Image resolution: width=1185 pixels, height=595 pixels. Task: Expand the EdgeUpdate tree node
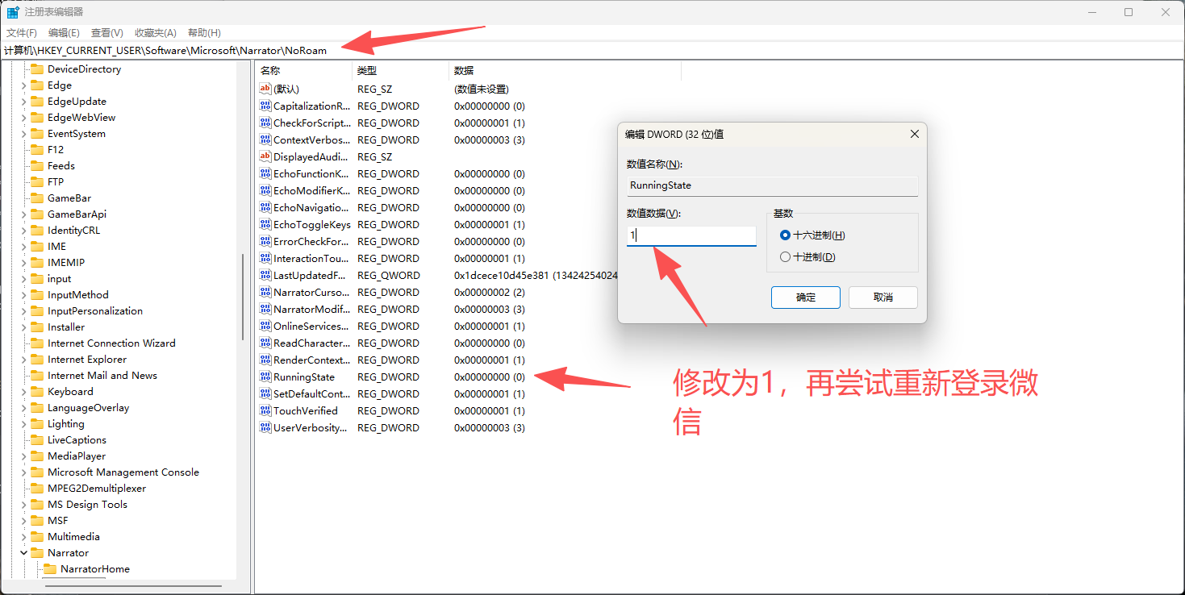pyautogui.click(x=23, y=101)
